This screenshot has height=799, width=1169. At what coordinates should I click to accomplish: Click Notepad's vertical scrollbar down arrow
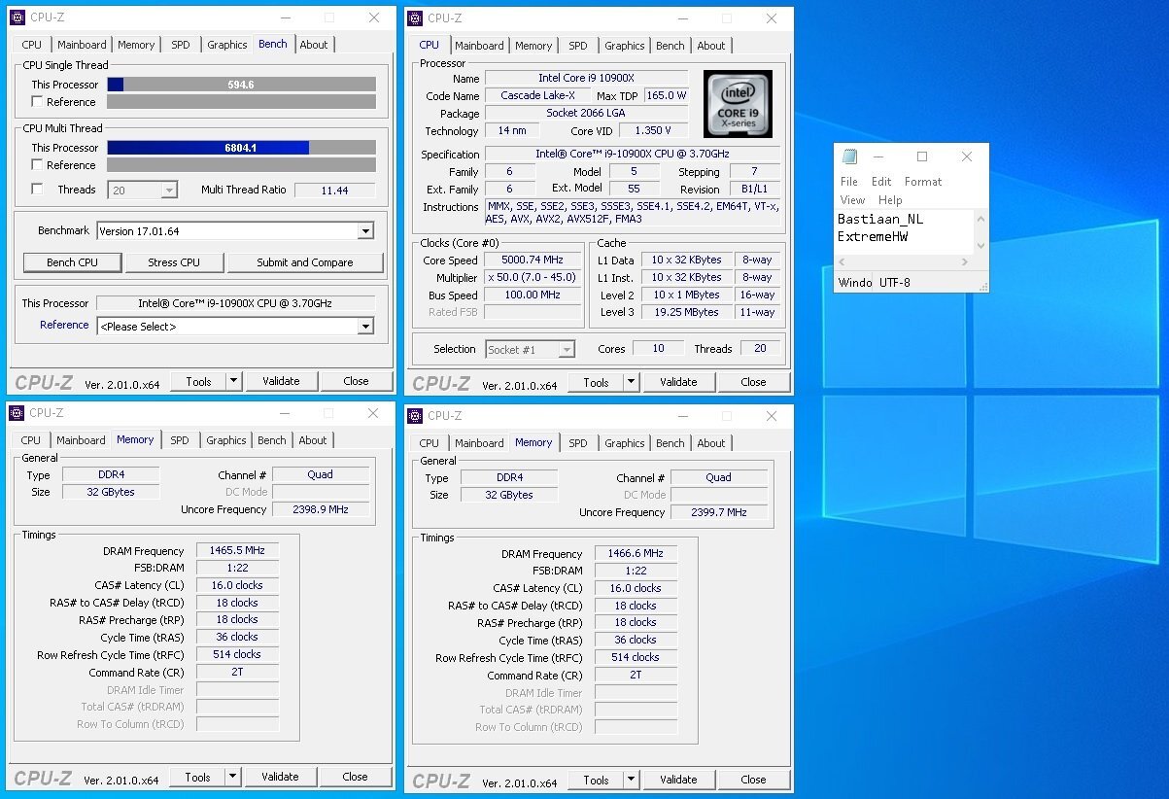pos(980,246)
